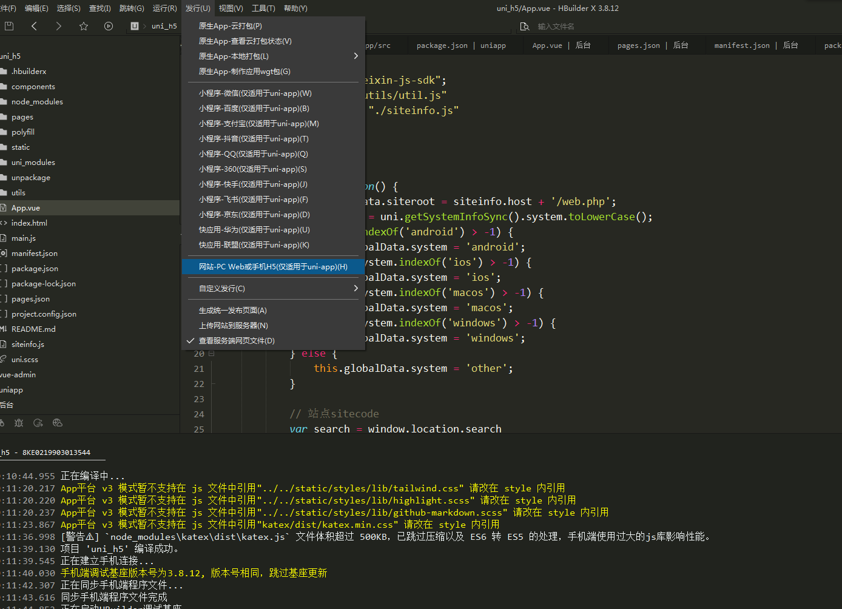Click the star bookmark toolbar icon

pos(84,26)
